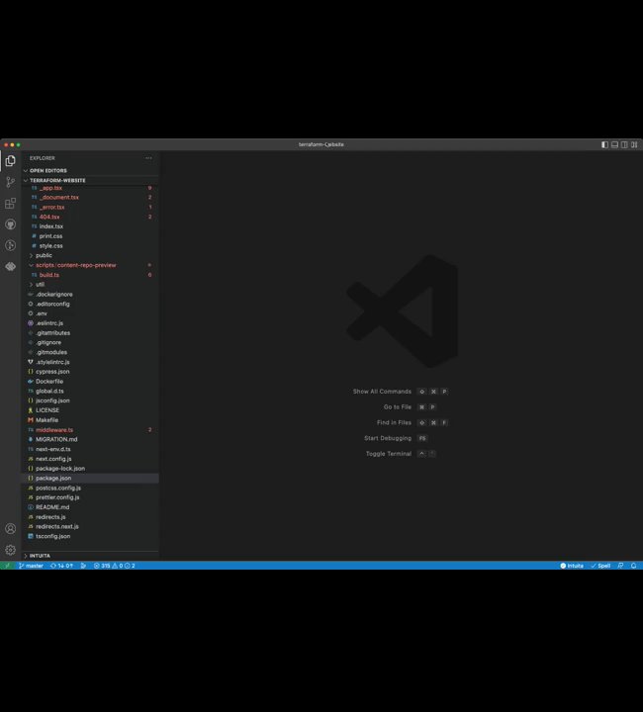Select the highlighted package.json file
Screen dimensions: 643x712
point(90,479)
